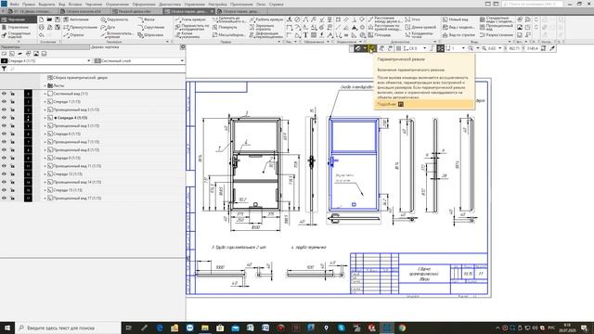Toggle visibility of Спереди 6 view
The height and width of the screenshot is (334, 594).
4,134
